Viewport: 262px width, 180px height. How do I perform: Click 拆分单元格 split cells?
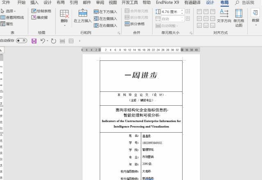[x=136, y=17]
